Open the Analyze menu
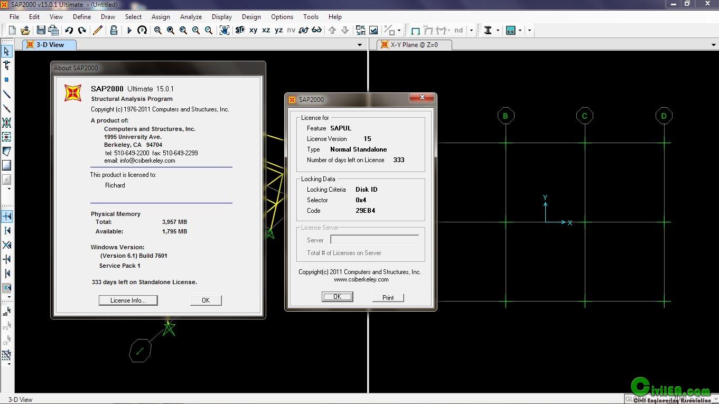 (x=191, y=16)
